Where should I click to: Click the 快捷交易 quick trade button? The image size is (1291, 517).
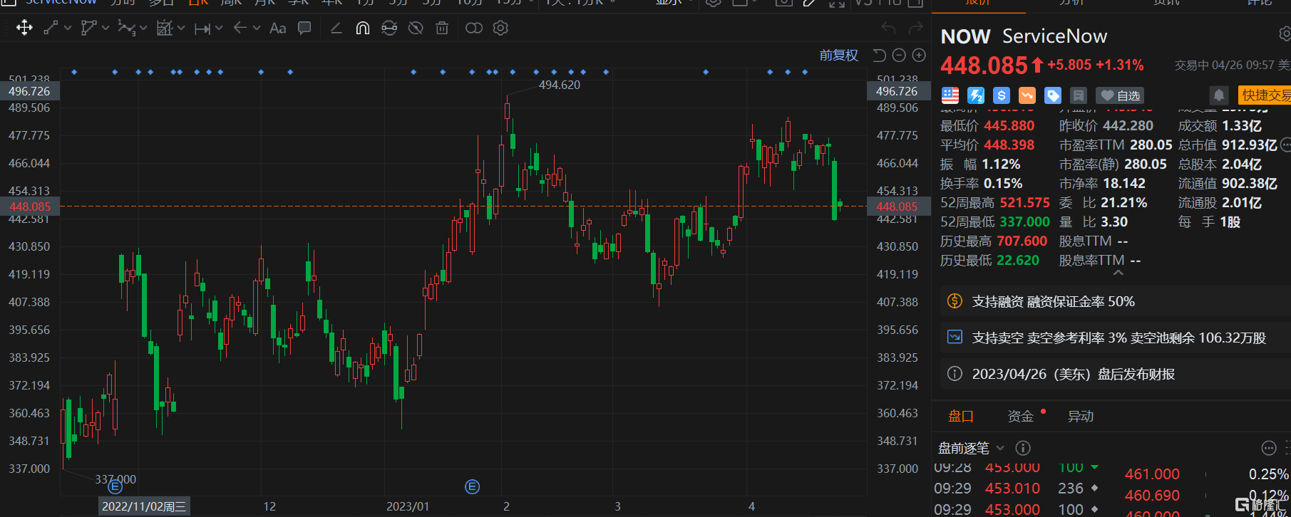(x=1265, y=95)
